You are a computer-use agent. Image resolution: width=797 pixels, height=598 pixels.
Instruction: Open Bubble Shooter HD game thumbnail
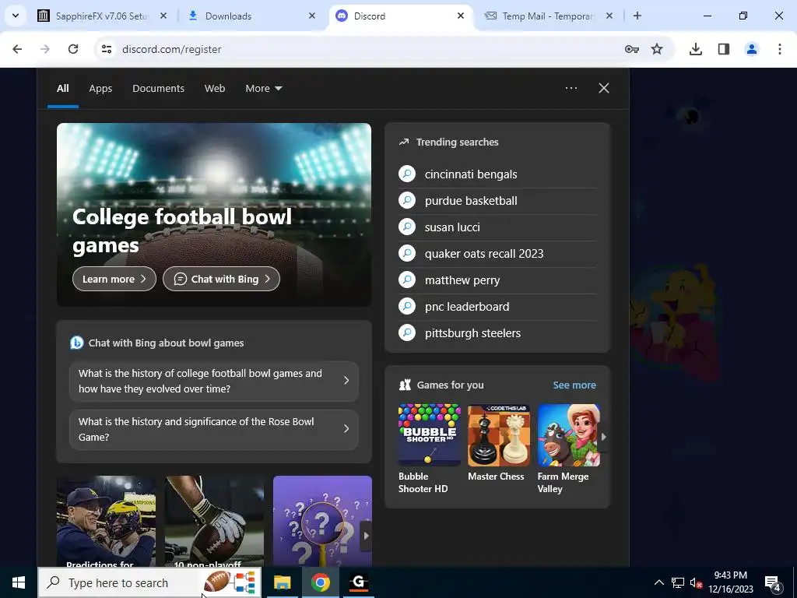point(429,435)
